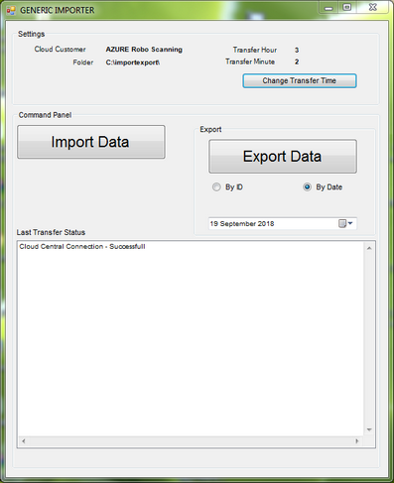Maximize the Generic Importer window
394x483 pixels.
click(347, 8)
